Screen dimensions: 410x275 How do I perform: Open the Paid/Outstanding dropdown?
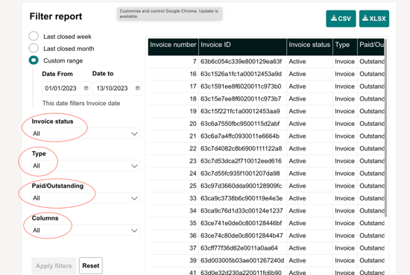click(x=85, y=198)
